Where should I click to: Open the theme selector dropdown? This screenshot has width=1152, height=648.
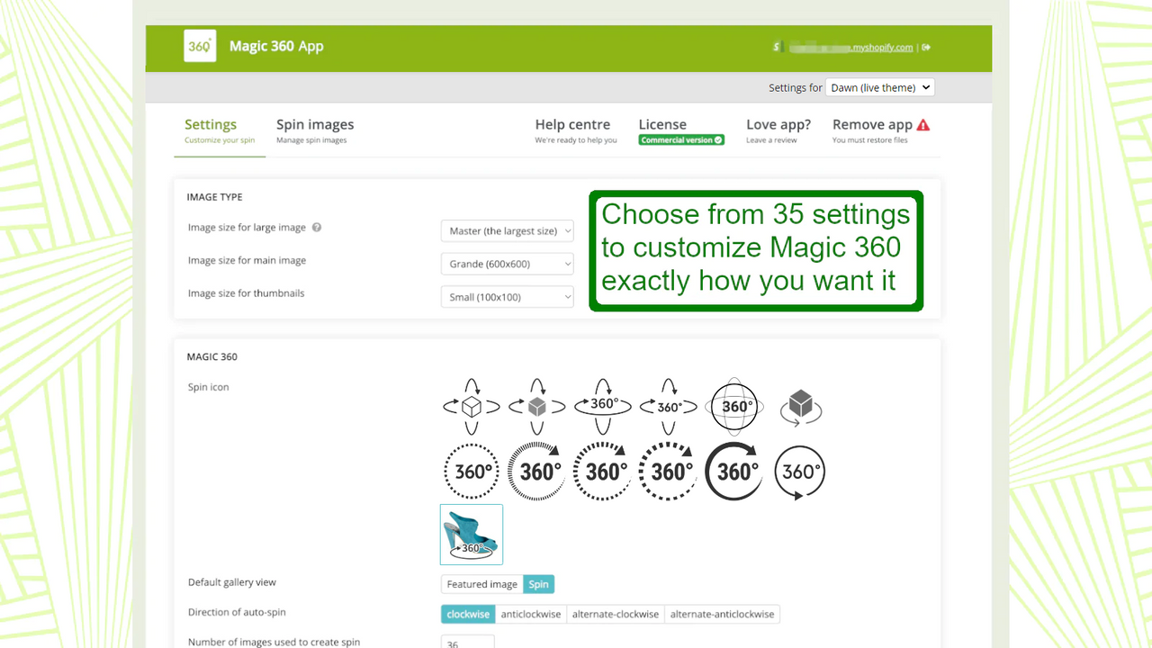tap(880, 87)
